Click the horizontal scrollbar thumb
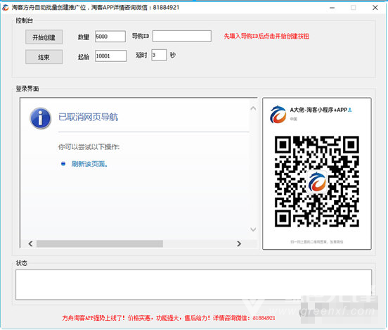Screen dimensions: 388x330 (x=100, y=243)
